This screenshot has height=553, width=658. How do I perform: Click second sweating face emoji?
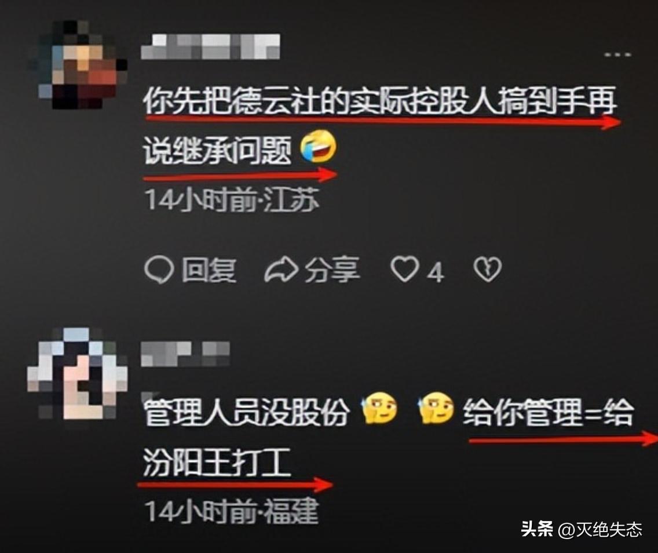coord(436,408)
